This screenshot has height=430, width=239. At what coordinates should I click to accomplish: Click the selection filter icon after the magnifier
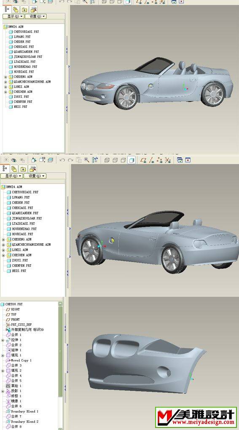(95, 160)
